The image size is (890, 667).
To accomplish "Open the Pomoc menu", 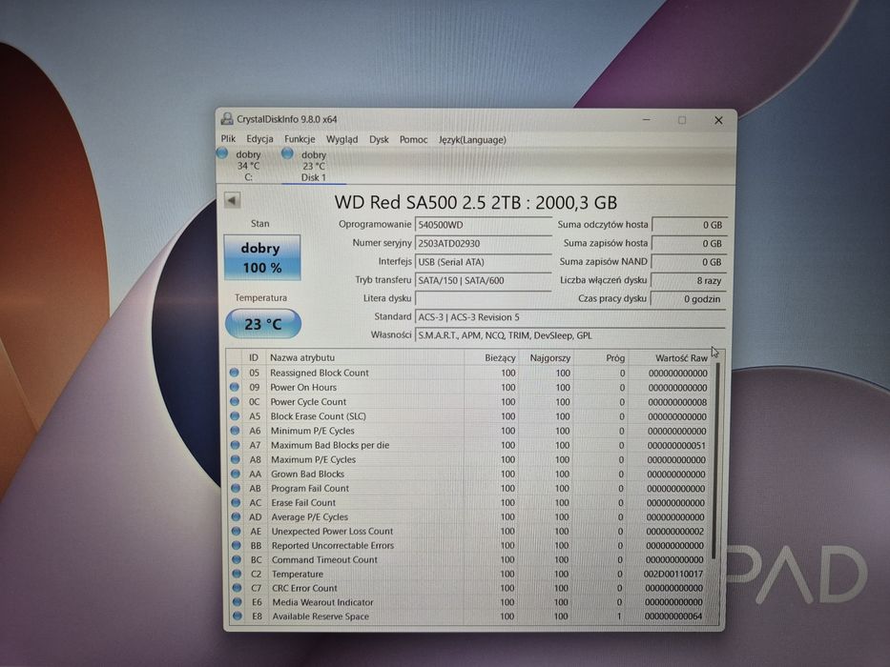I will tap(413, 139).
